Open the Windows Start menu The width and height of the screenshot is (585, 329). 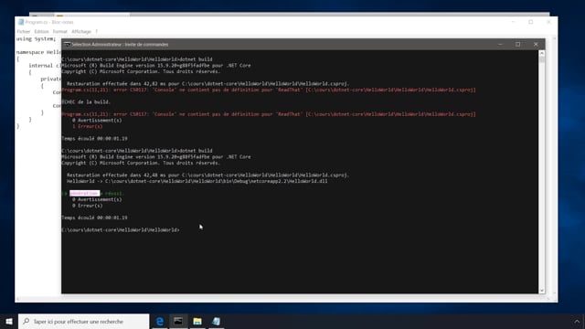pos(9,321)
